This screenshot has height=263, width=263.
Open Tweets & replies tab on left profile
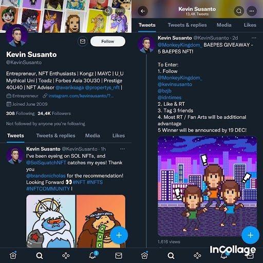[55, 136]
